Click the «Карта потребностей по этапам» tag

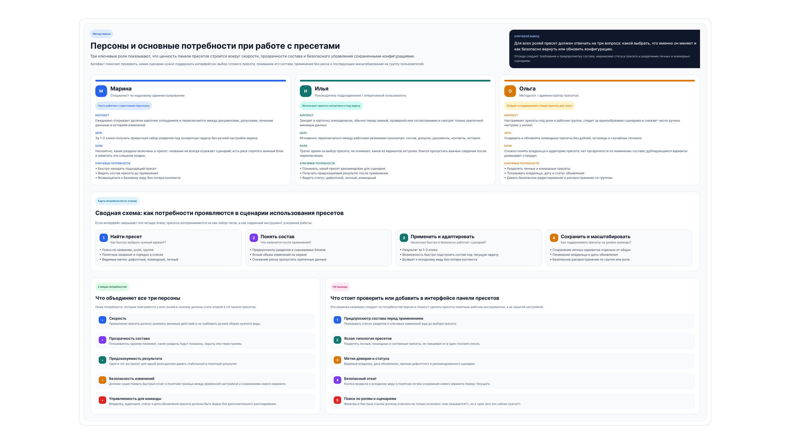pyautogui.click(x=117, y=201)
